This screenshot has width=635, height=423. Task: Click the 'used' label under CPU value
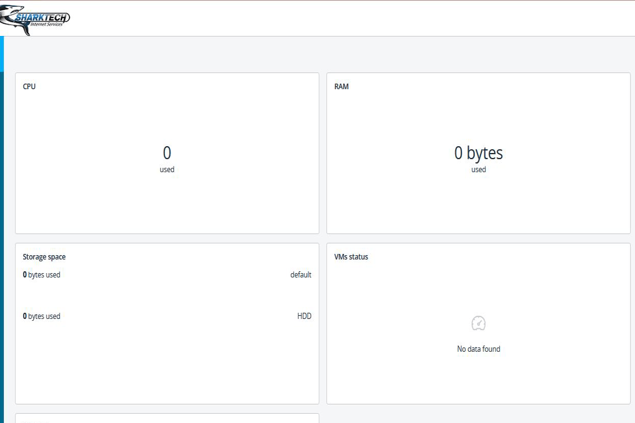pos(167,170)
